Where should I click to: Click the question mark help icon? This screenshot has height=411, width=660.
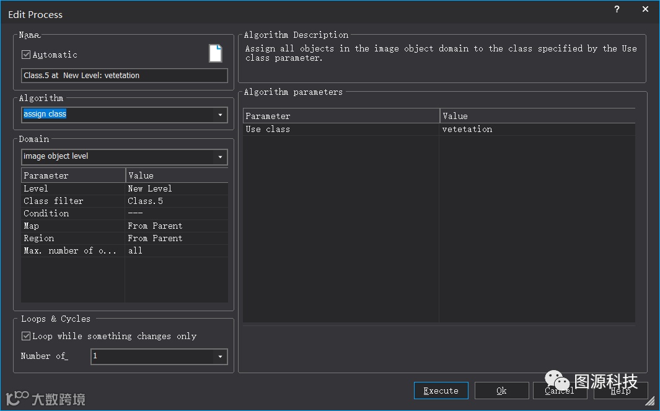[x=617, y=9]
